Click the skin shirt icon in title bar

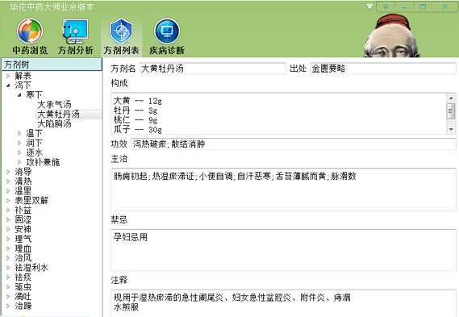369,6
